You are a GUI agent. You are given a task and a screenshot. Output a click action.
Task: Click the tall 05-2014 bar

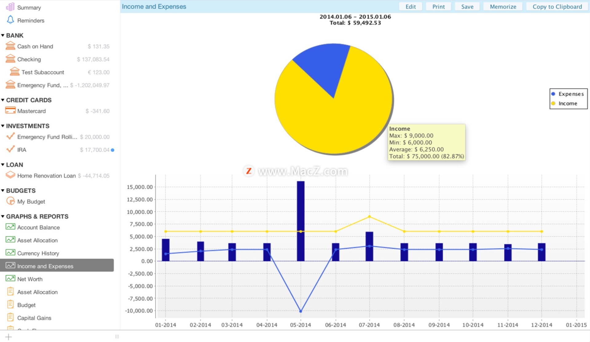point(301,221)
